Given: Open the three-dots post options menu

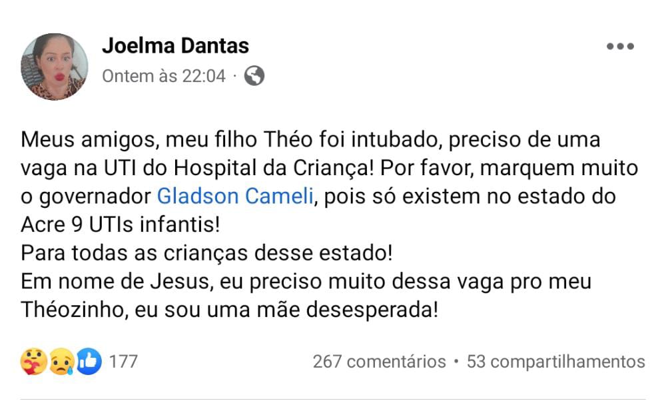Looking at the screenshot, I should coord(620,47).
